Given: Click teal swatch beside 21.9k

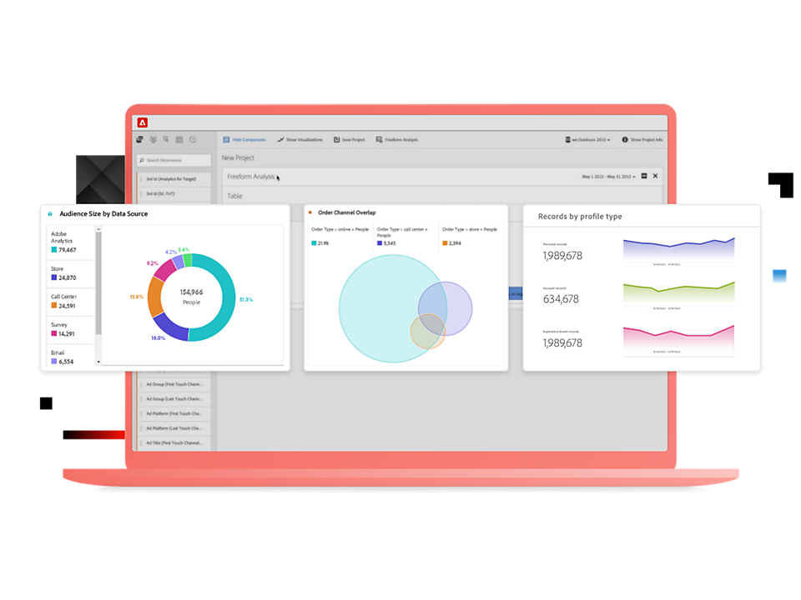Looking at the screenshot, I should click(x=315, y=243).
